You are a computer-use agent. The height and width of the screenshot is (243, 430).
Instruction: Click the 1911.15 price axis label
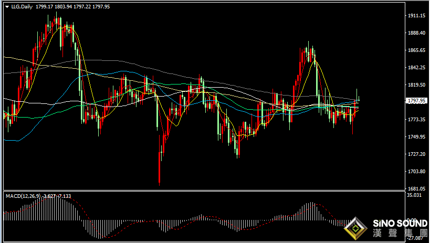pyautogui.click(x=416, y=16)
